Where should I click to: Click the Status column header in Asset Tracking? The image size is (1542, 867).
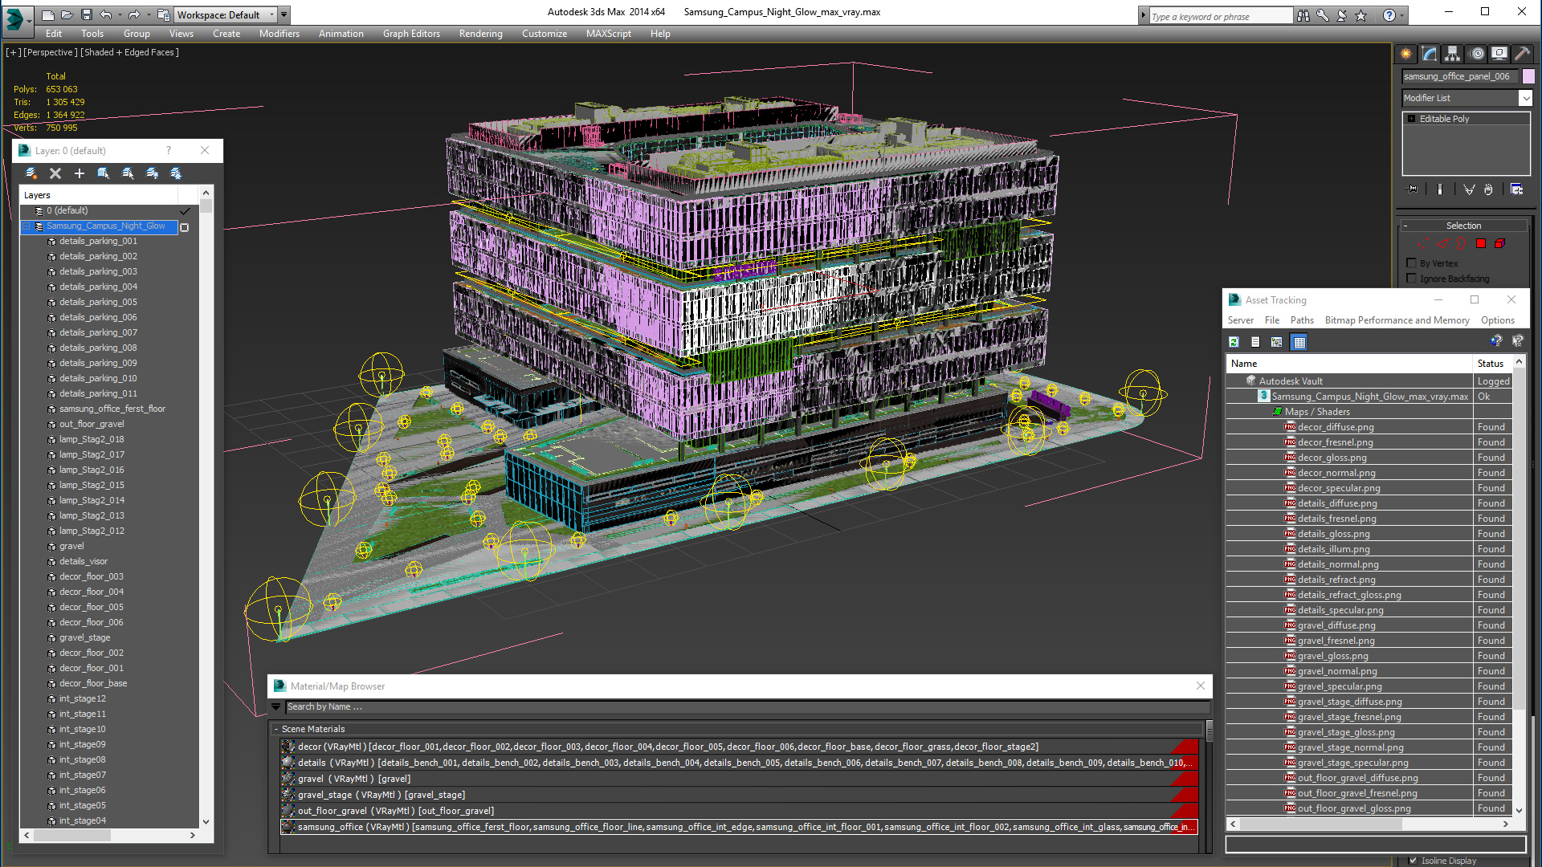(1493, 364)
